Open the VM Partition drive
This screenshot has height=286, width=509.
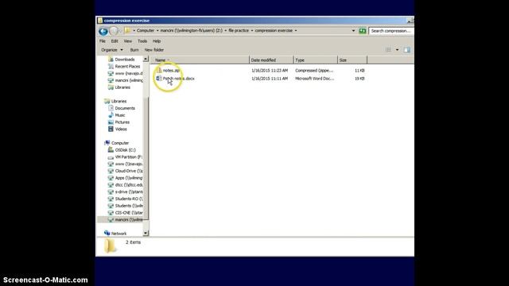pyautogui.click(x=129, y=157)
